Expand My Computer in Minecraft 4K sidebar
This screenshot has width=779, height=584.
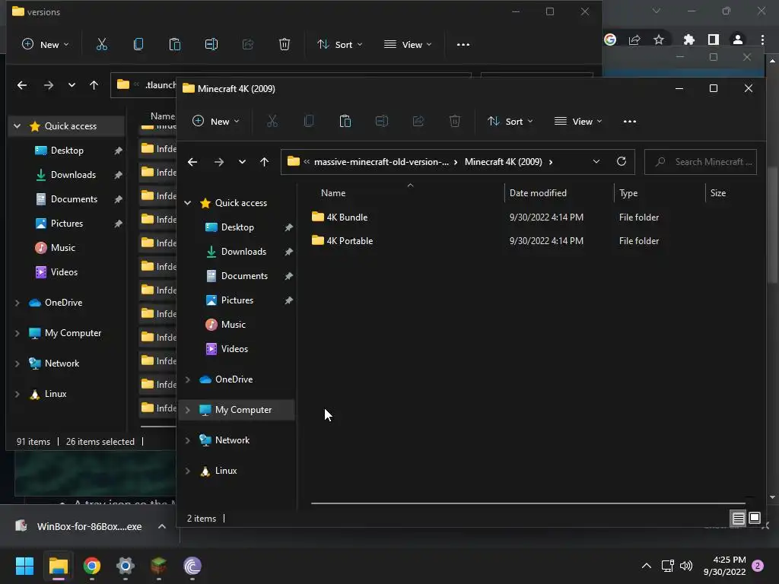pyautogui.click(x=188, y=410)
